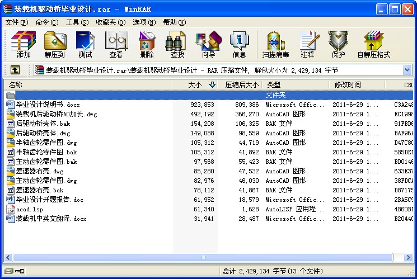Open the 查找 (Find) binoculars icon
Viewport: 417px width, 279px height.
click(177, 44)
